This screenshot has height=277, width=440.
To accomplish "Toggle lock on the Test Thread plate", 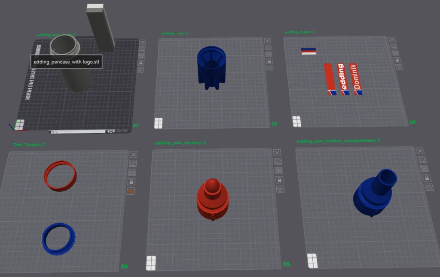I will 131,182.
